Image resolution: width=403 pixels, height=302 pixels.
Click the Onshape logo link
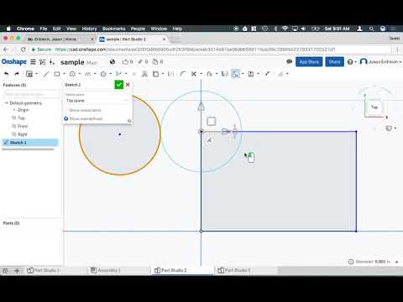click(14, 61)
